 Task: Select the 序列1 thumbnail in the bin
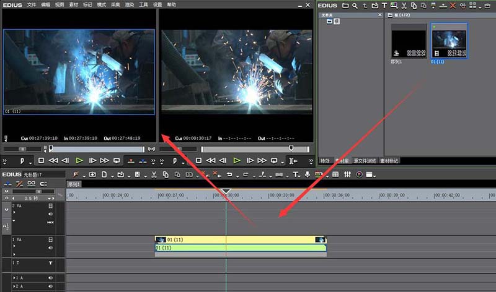409,42
